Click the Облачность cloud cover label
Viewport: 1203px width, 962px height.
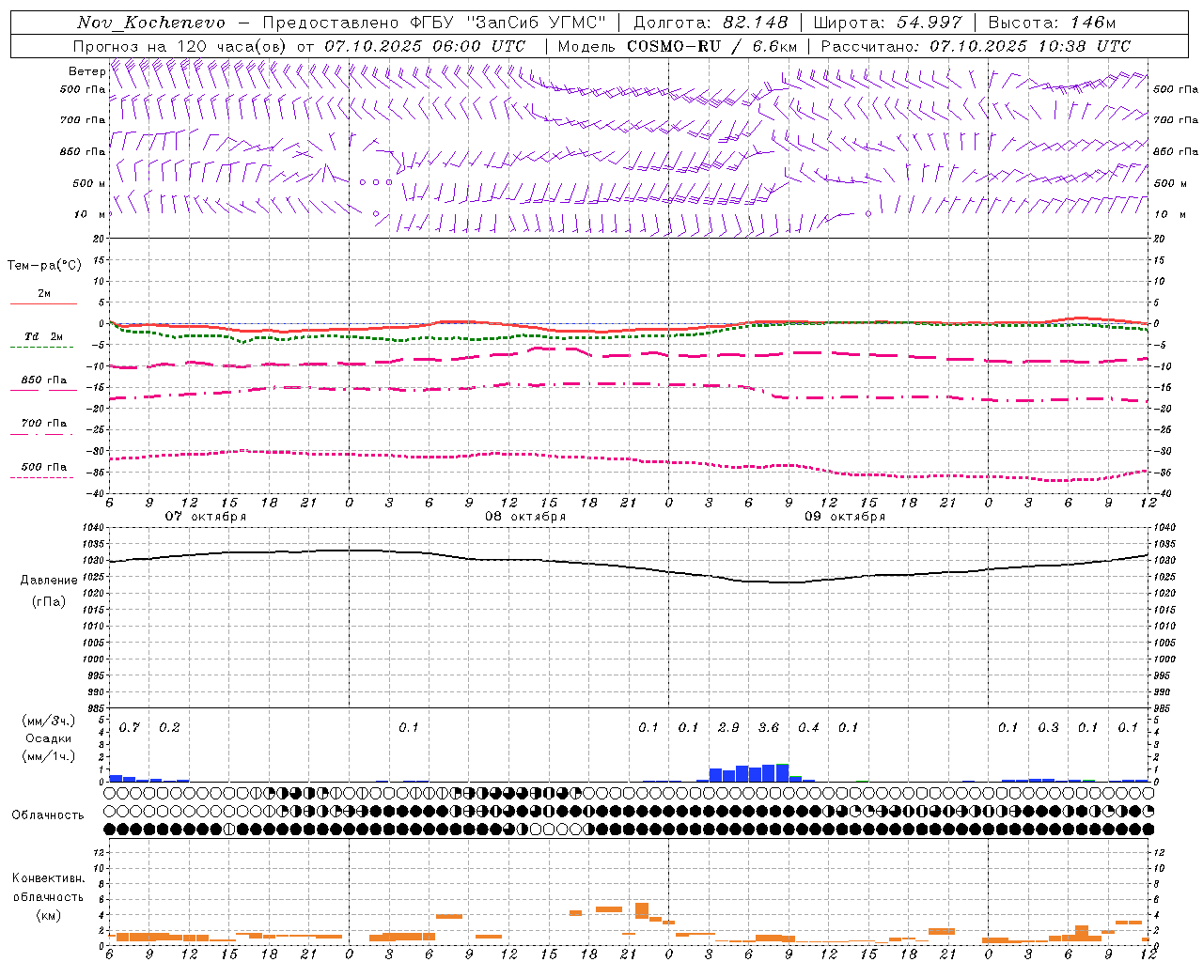click(48, 815)
